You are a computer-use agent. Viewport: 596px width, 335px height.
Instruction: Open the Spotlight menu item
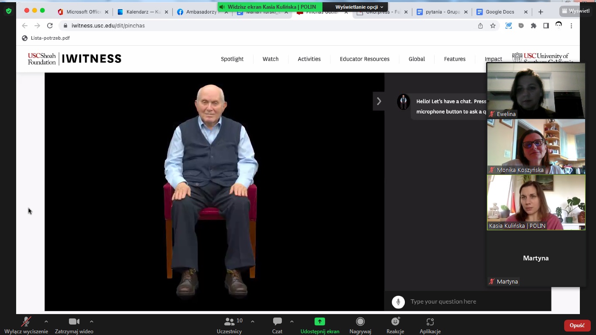[x=232, y=59]
